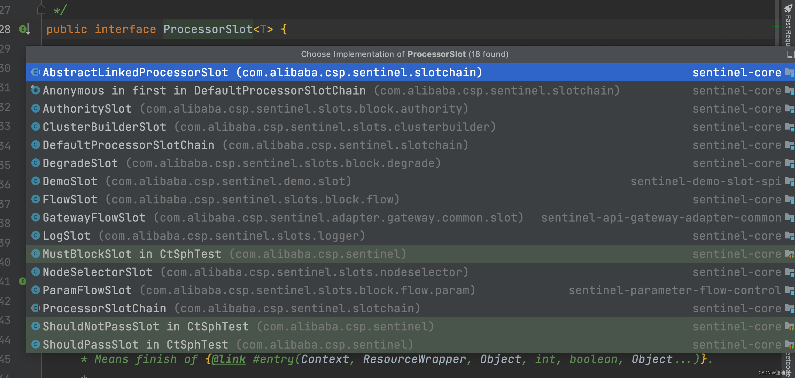Image resolution: width=795 pixels, height=378 pixels.
Task: Open Anonymous in first in DefaultProcessorSlotChain
Action: tap(410, 90)
